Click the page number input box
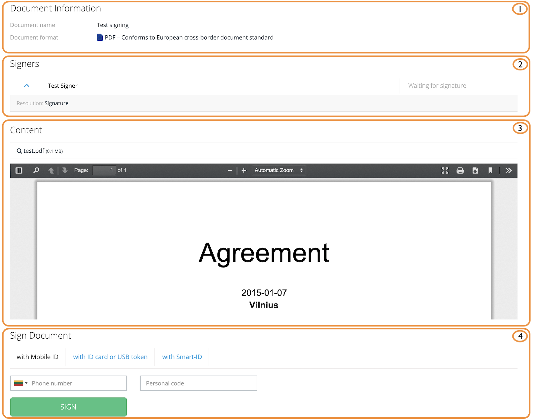Image resolution: width=534 pixels, height=420 pixels. (104, 170)
